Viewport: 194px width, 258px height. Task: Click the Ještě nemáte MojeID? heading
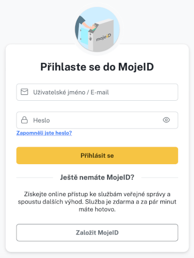pos(97,178)
